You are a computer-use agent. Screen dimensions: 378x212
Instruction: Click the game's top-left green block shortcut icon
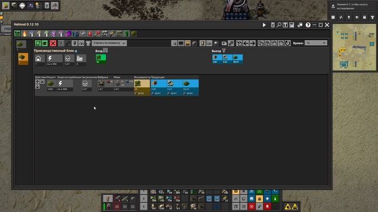(x=5, y=5)
